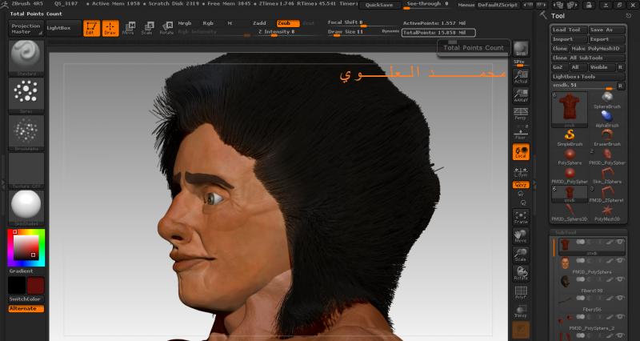The height and width of the screenshot is (341, 640).
Task: Open the BrushAlpha selector
Action: 26,133
